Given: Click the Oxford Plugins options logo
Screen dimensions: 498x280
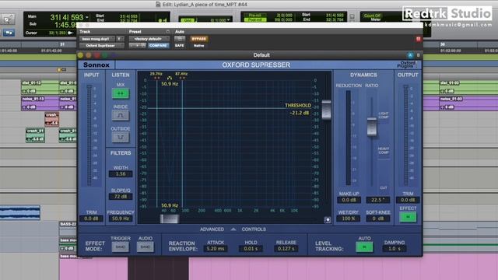Looking at the screenshot, I should tap(407, 65).
